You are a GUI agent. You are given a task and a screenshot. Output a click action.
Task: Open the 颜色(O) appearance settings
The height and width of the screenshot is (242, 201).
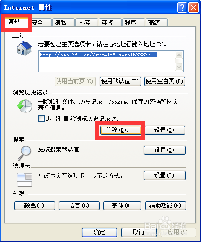point(35,205)
